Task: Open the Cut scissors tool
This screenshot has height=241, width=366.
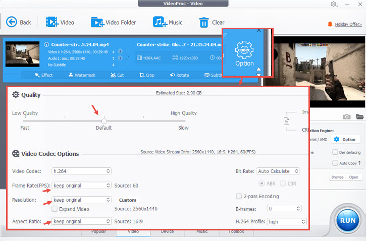Action: click(117, 75)
